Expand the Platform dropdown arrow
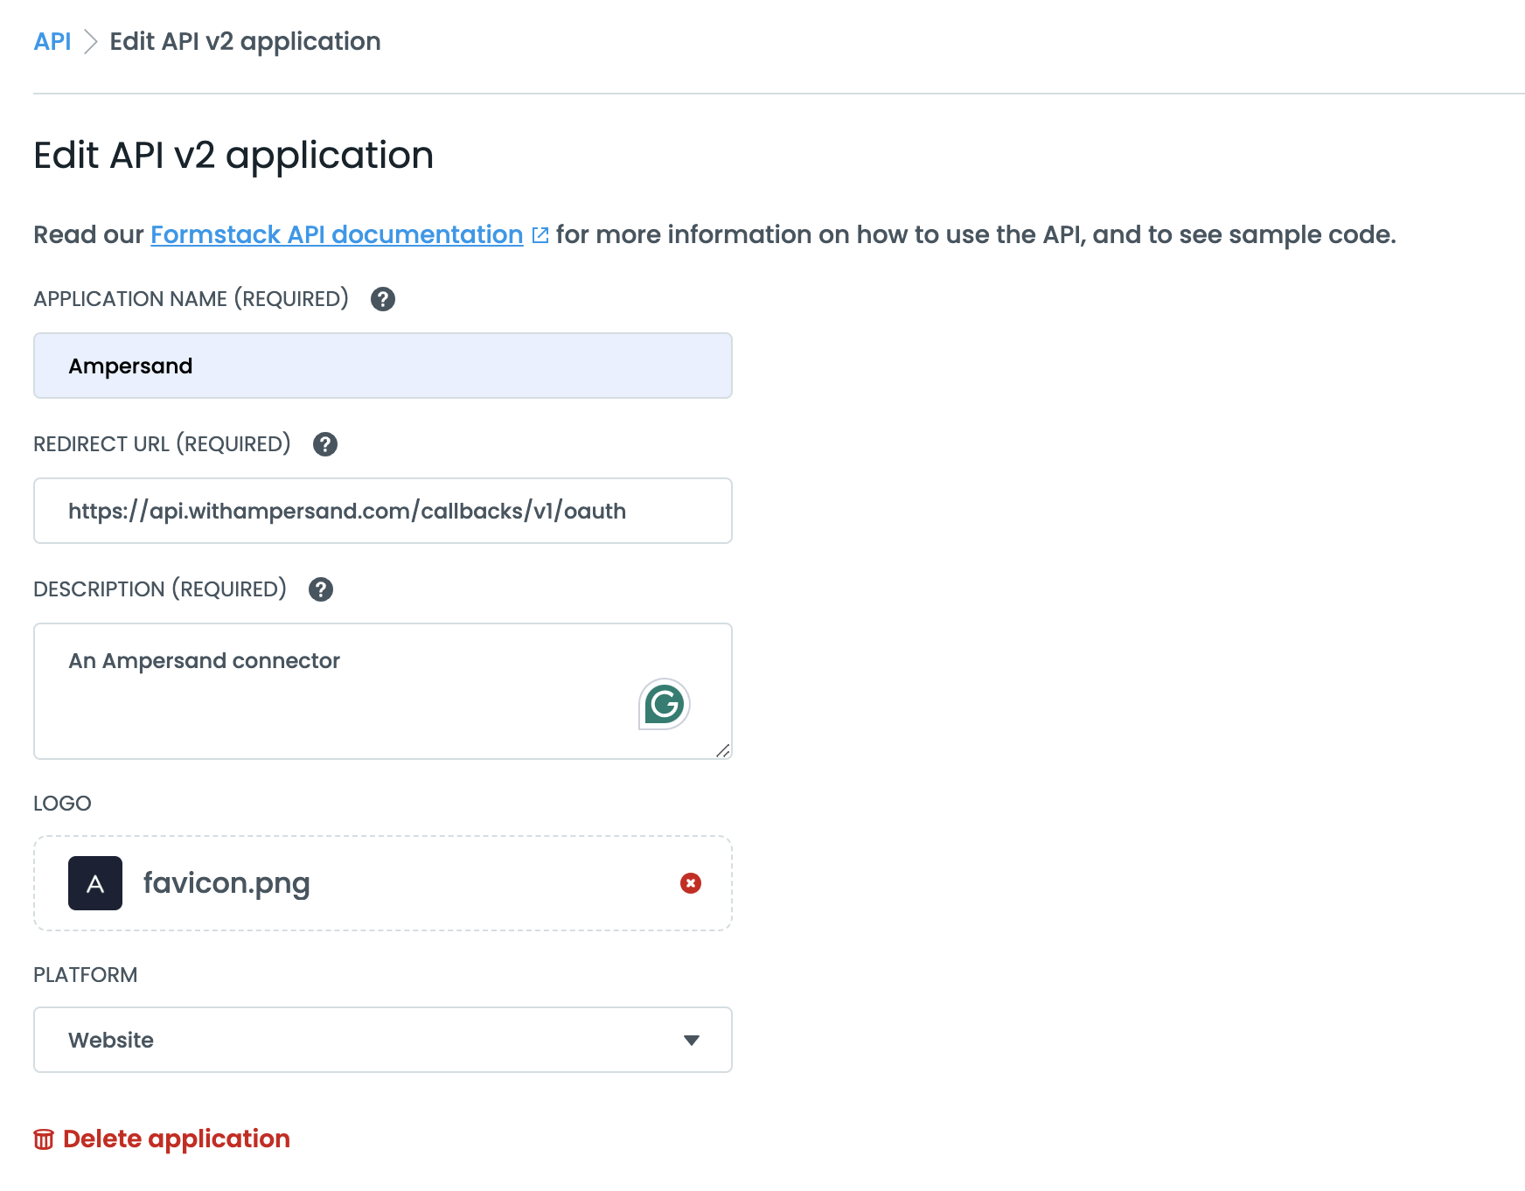1525x1191 pixels. pos(692,1041)
